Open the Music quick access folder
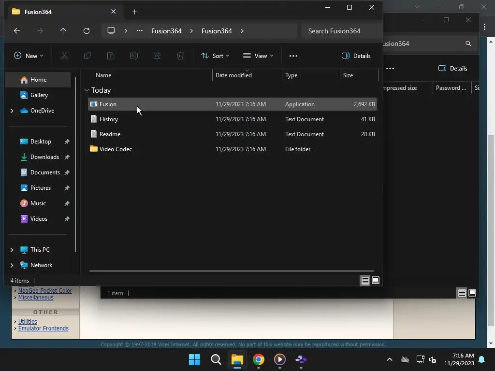 coord(38,203)
